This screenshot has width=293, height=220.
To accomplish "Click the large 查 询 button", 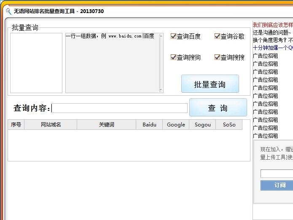I will (x=218, y=107).
